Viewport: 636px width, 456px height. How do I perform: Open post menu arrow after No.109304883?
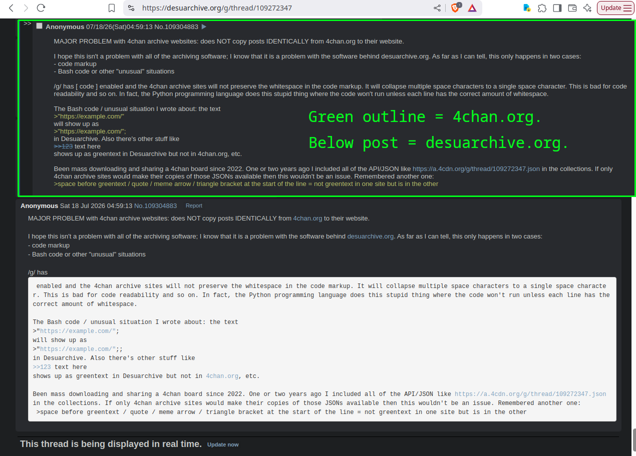[x=204, y=26]
